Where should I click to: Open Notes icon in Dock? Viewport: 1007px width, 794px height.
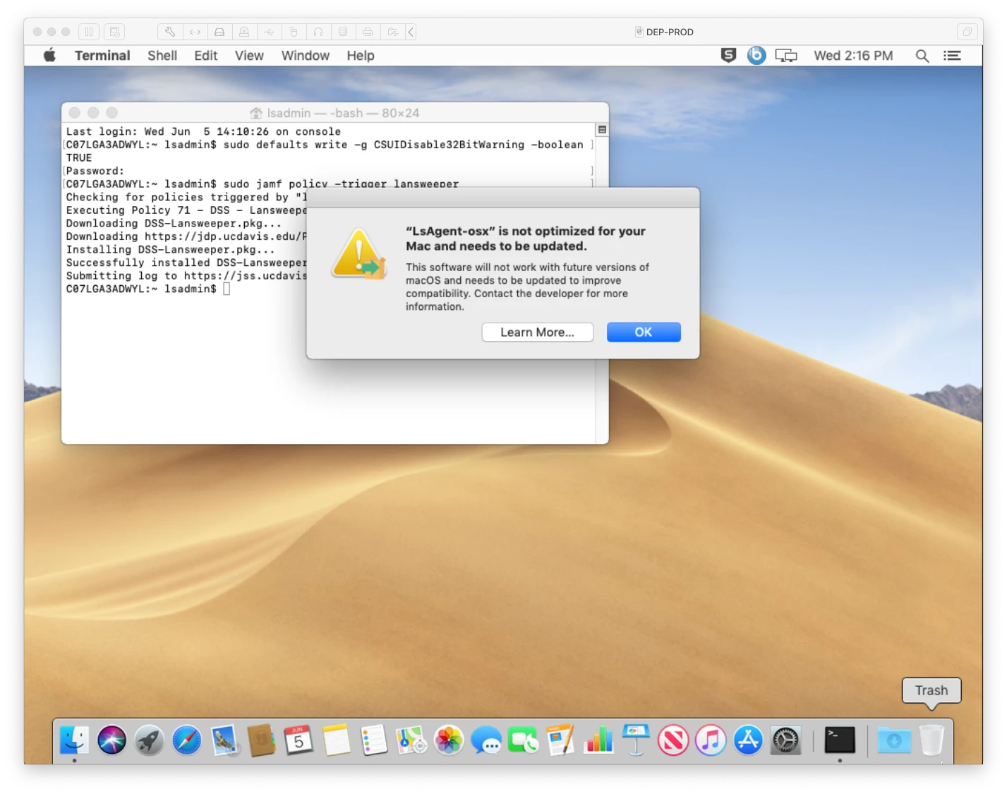pyautogui.click(x=337, y=740)
